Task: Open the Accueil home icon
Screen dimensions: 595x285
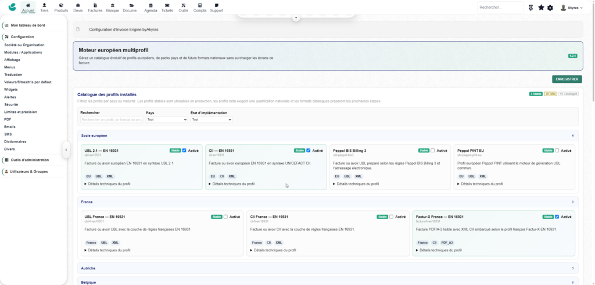Action: pos(28,5)
